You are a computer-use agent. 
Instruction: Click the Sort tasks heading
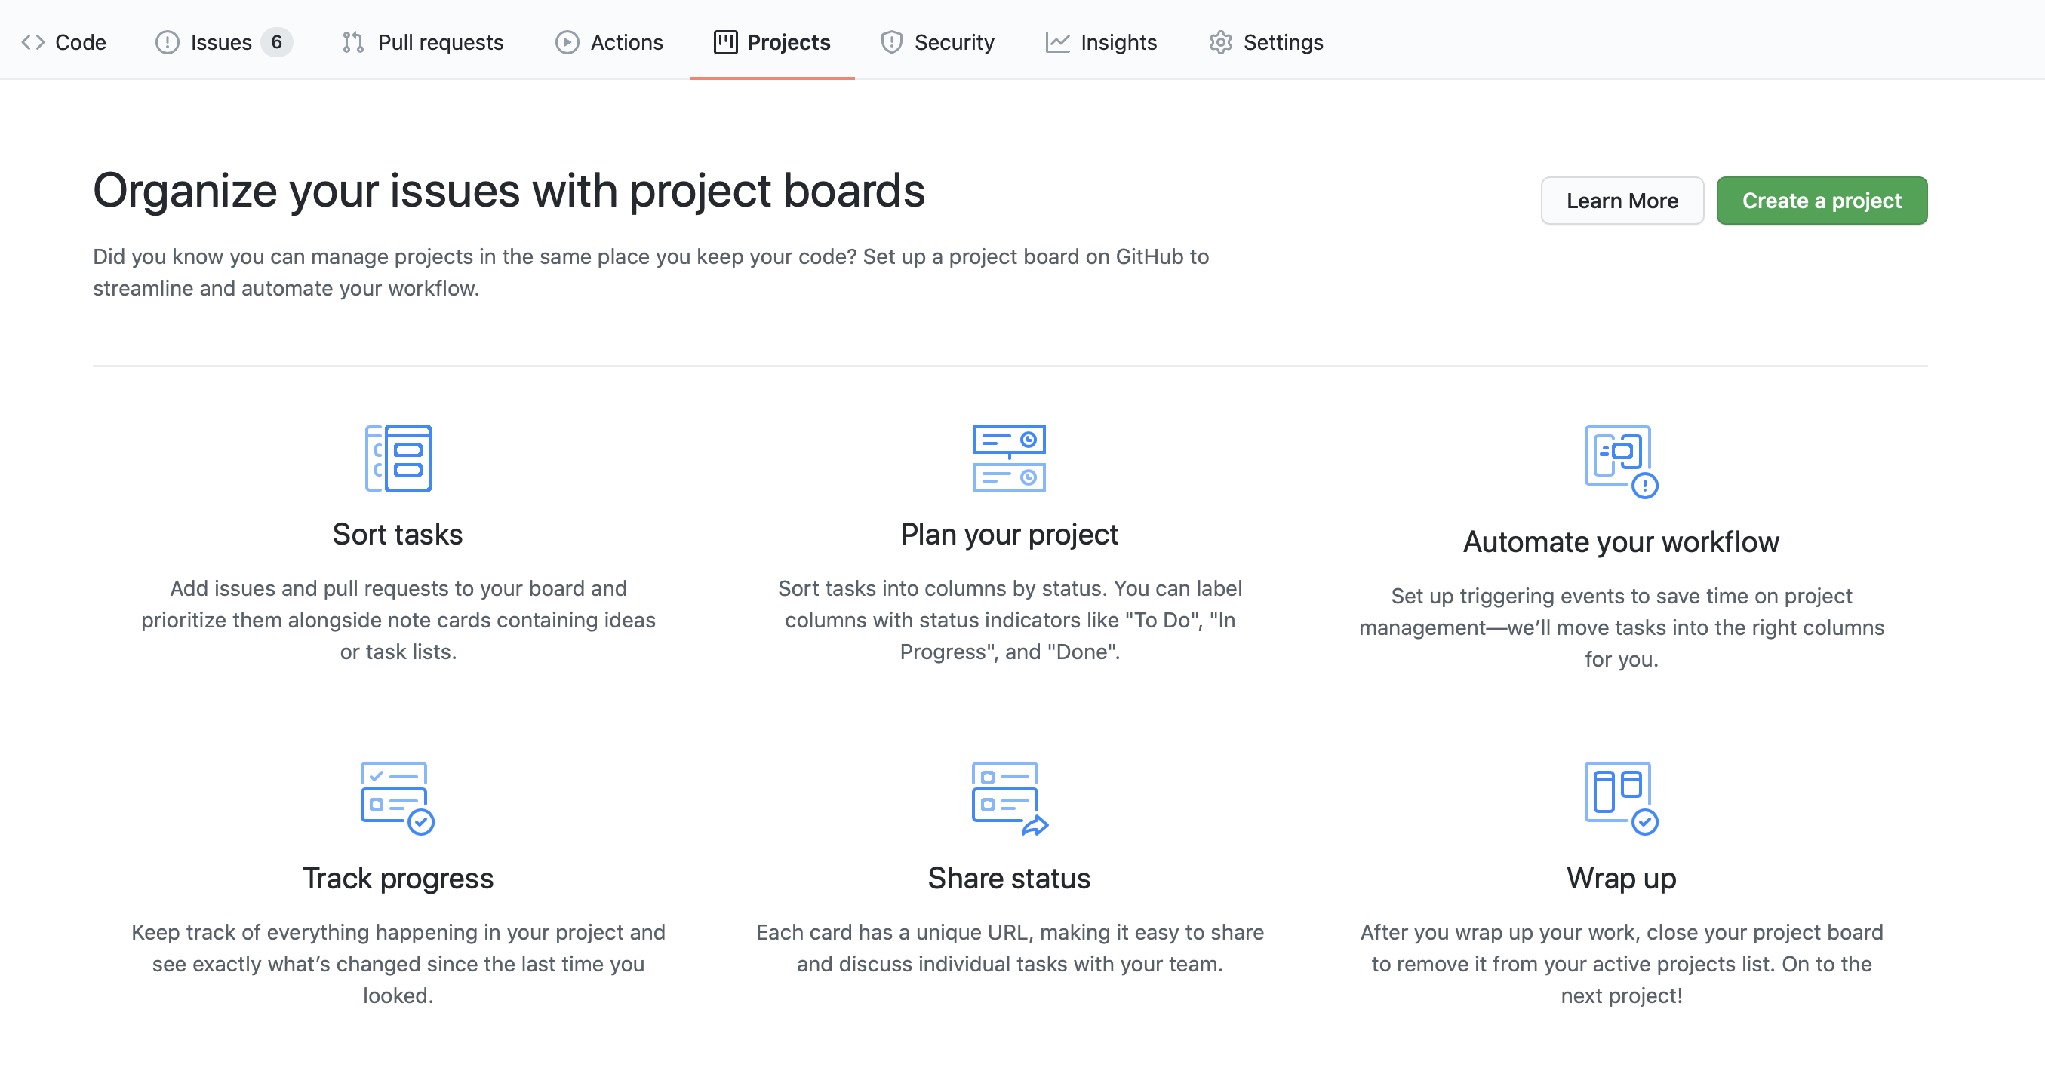click(x=398, y=535)
